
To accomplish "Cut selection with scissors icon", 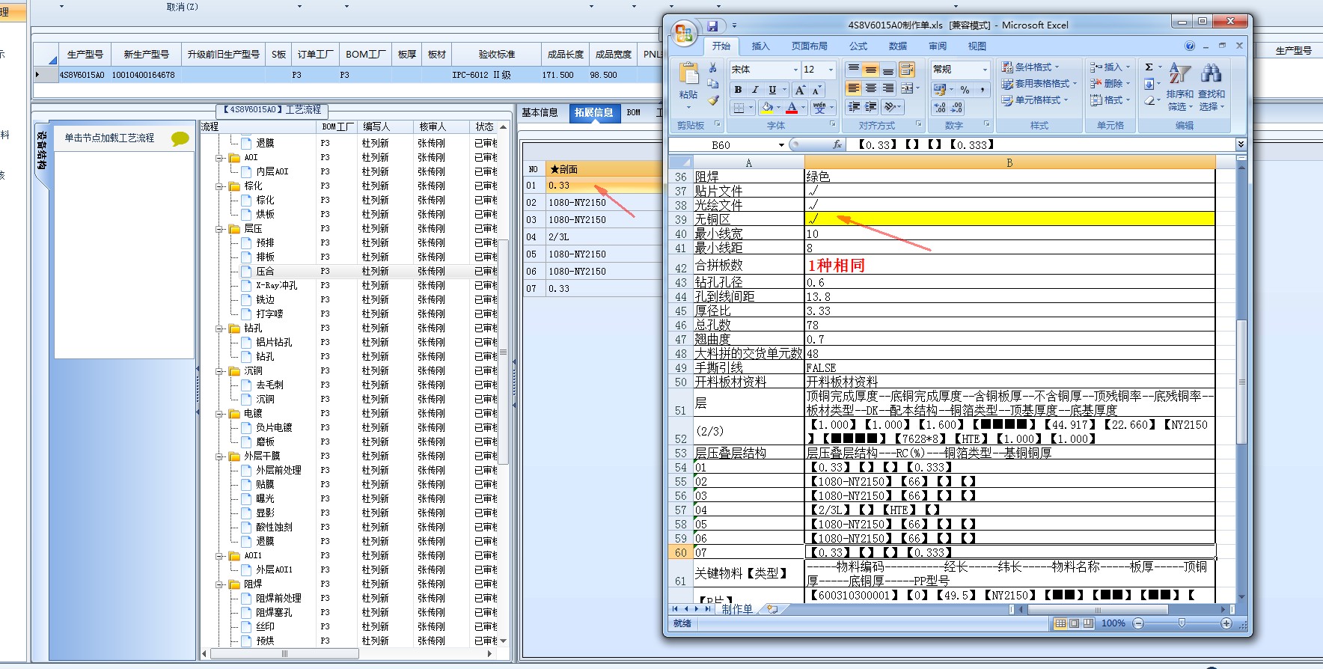I will pos(713,68).
